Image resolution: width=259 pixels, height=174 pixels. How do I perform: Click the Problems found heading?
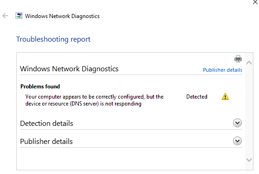40,87
